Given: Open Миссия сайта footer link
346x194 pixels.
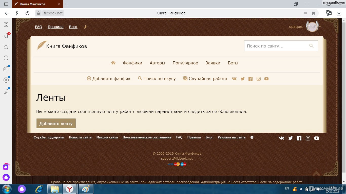Looking at the screenshot, I should [x=107, y=137].
